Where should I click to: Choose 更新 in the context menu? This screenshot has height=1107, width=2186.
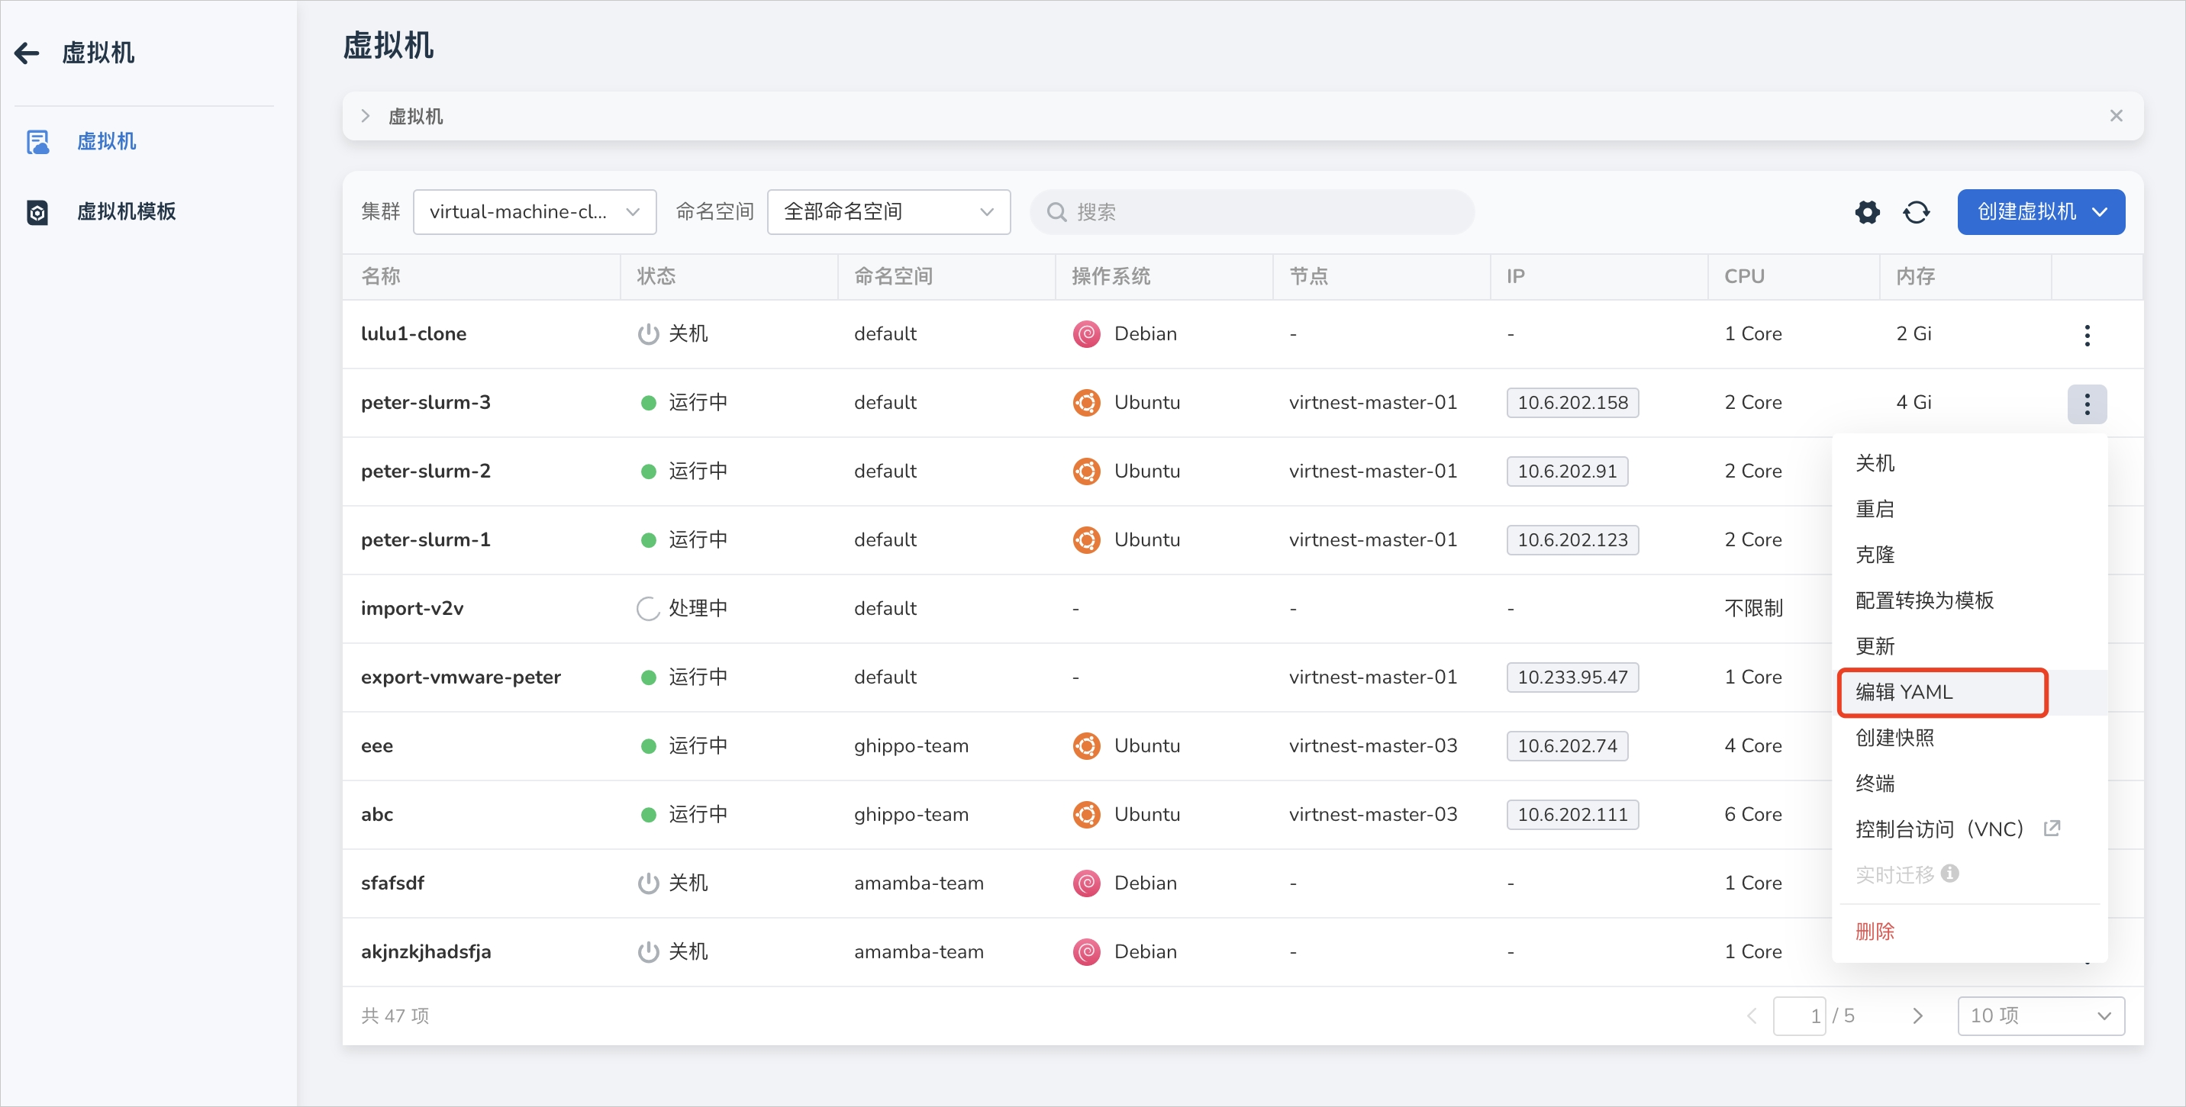(x=1968, y=646)
